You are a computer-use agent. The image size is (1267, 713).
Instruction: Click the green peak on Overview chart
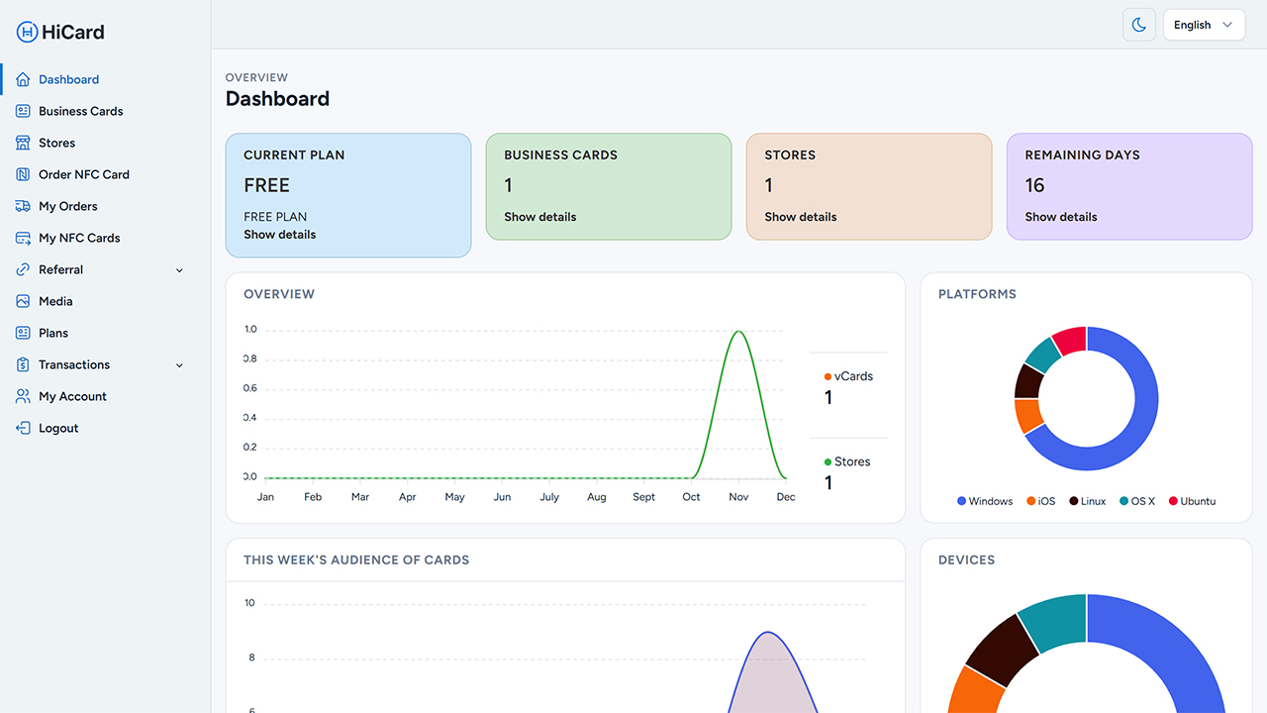738,333
